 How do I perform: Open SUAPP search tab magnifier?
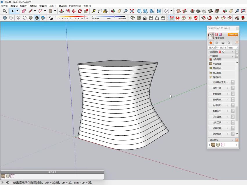click(229, 43)
